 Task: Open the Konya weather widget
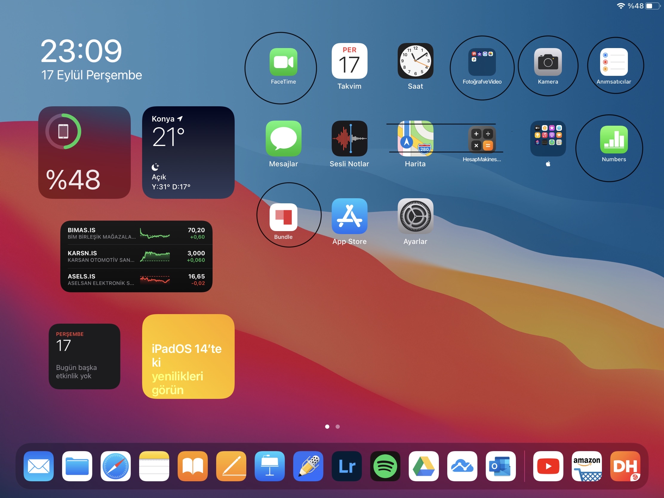pyautogui.click(x=188, y=152)
